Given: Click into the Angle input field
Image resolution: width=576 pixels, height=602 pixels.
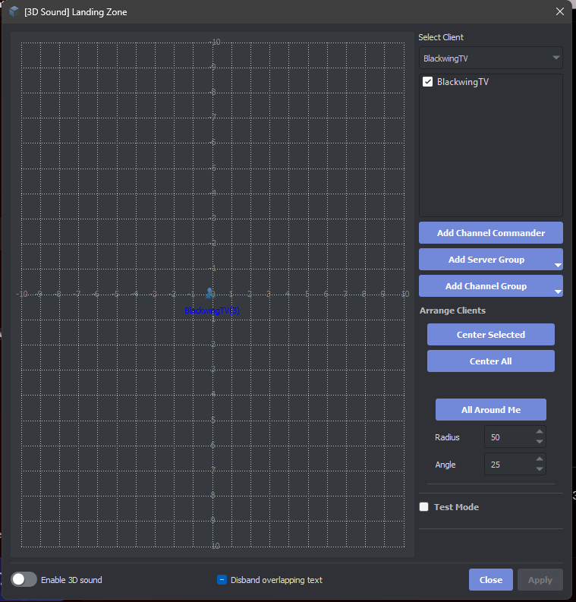Looking at the screenshot, I should (x=508, y=465).
